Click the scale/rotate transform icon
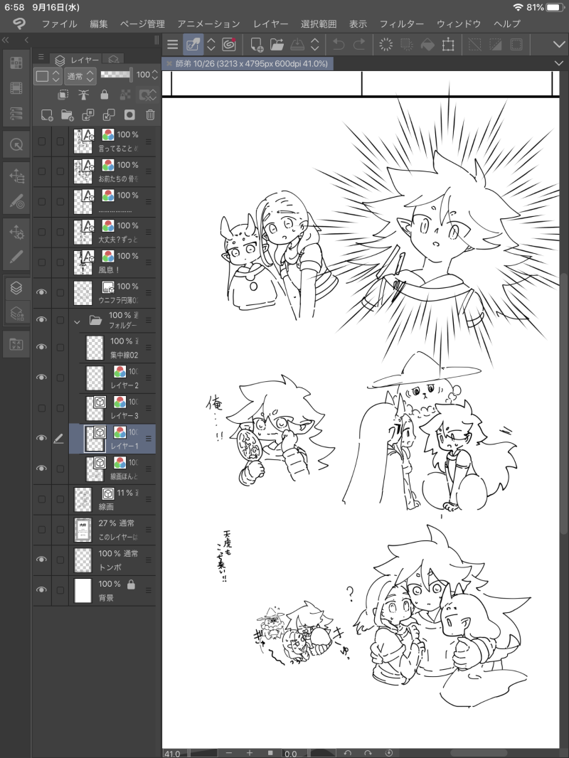This screenshot has height=758, width=569. [x=448, y=45]
